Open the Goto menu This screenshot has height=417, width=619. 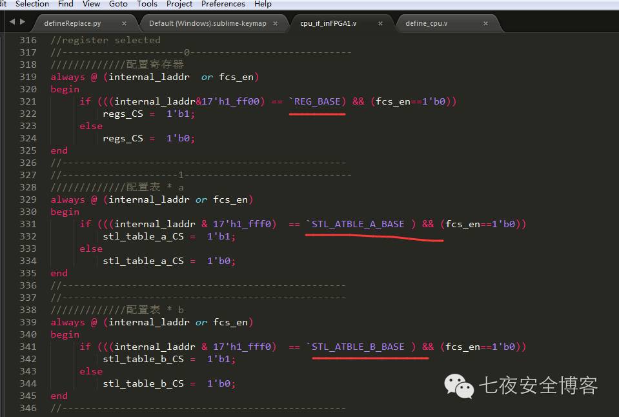(x=118, y=4)
